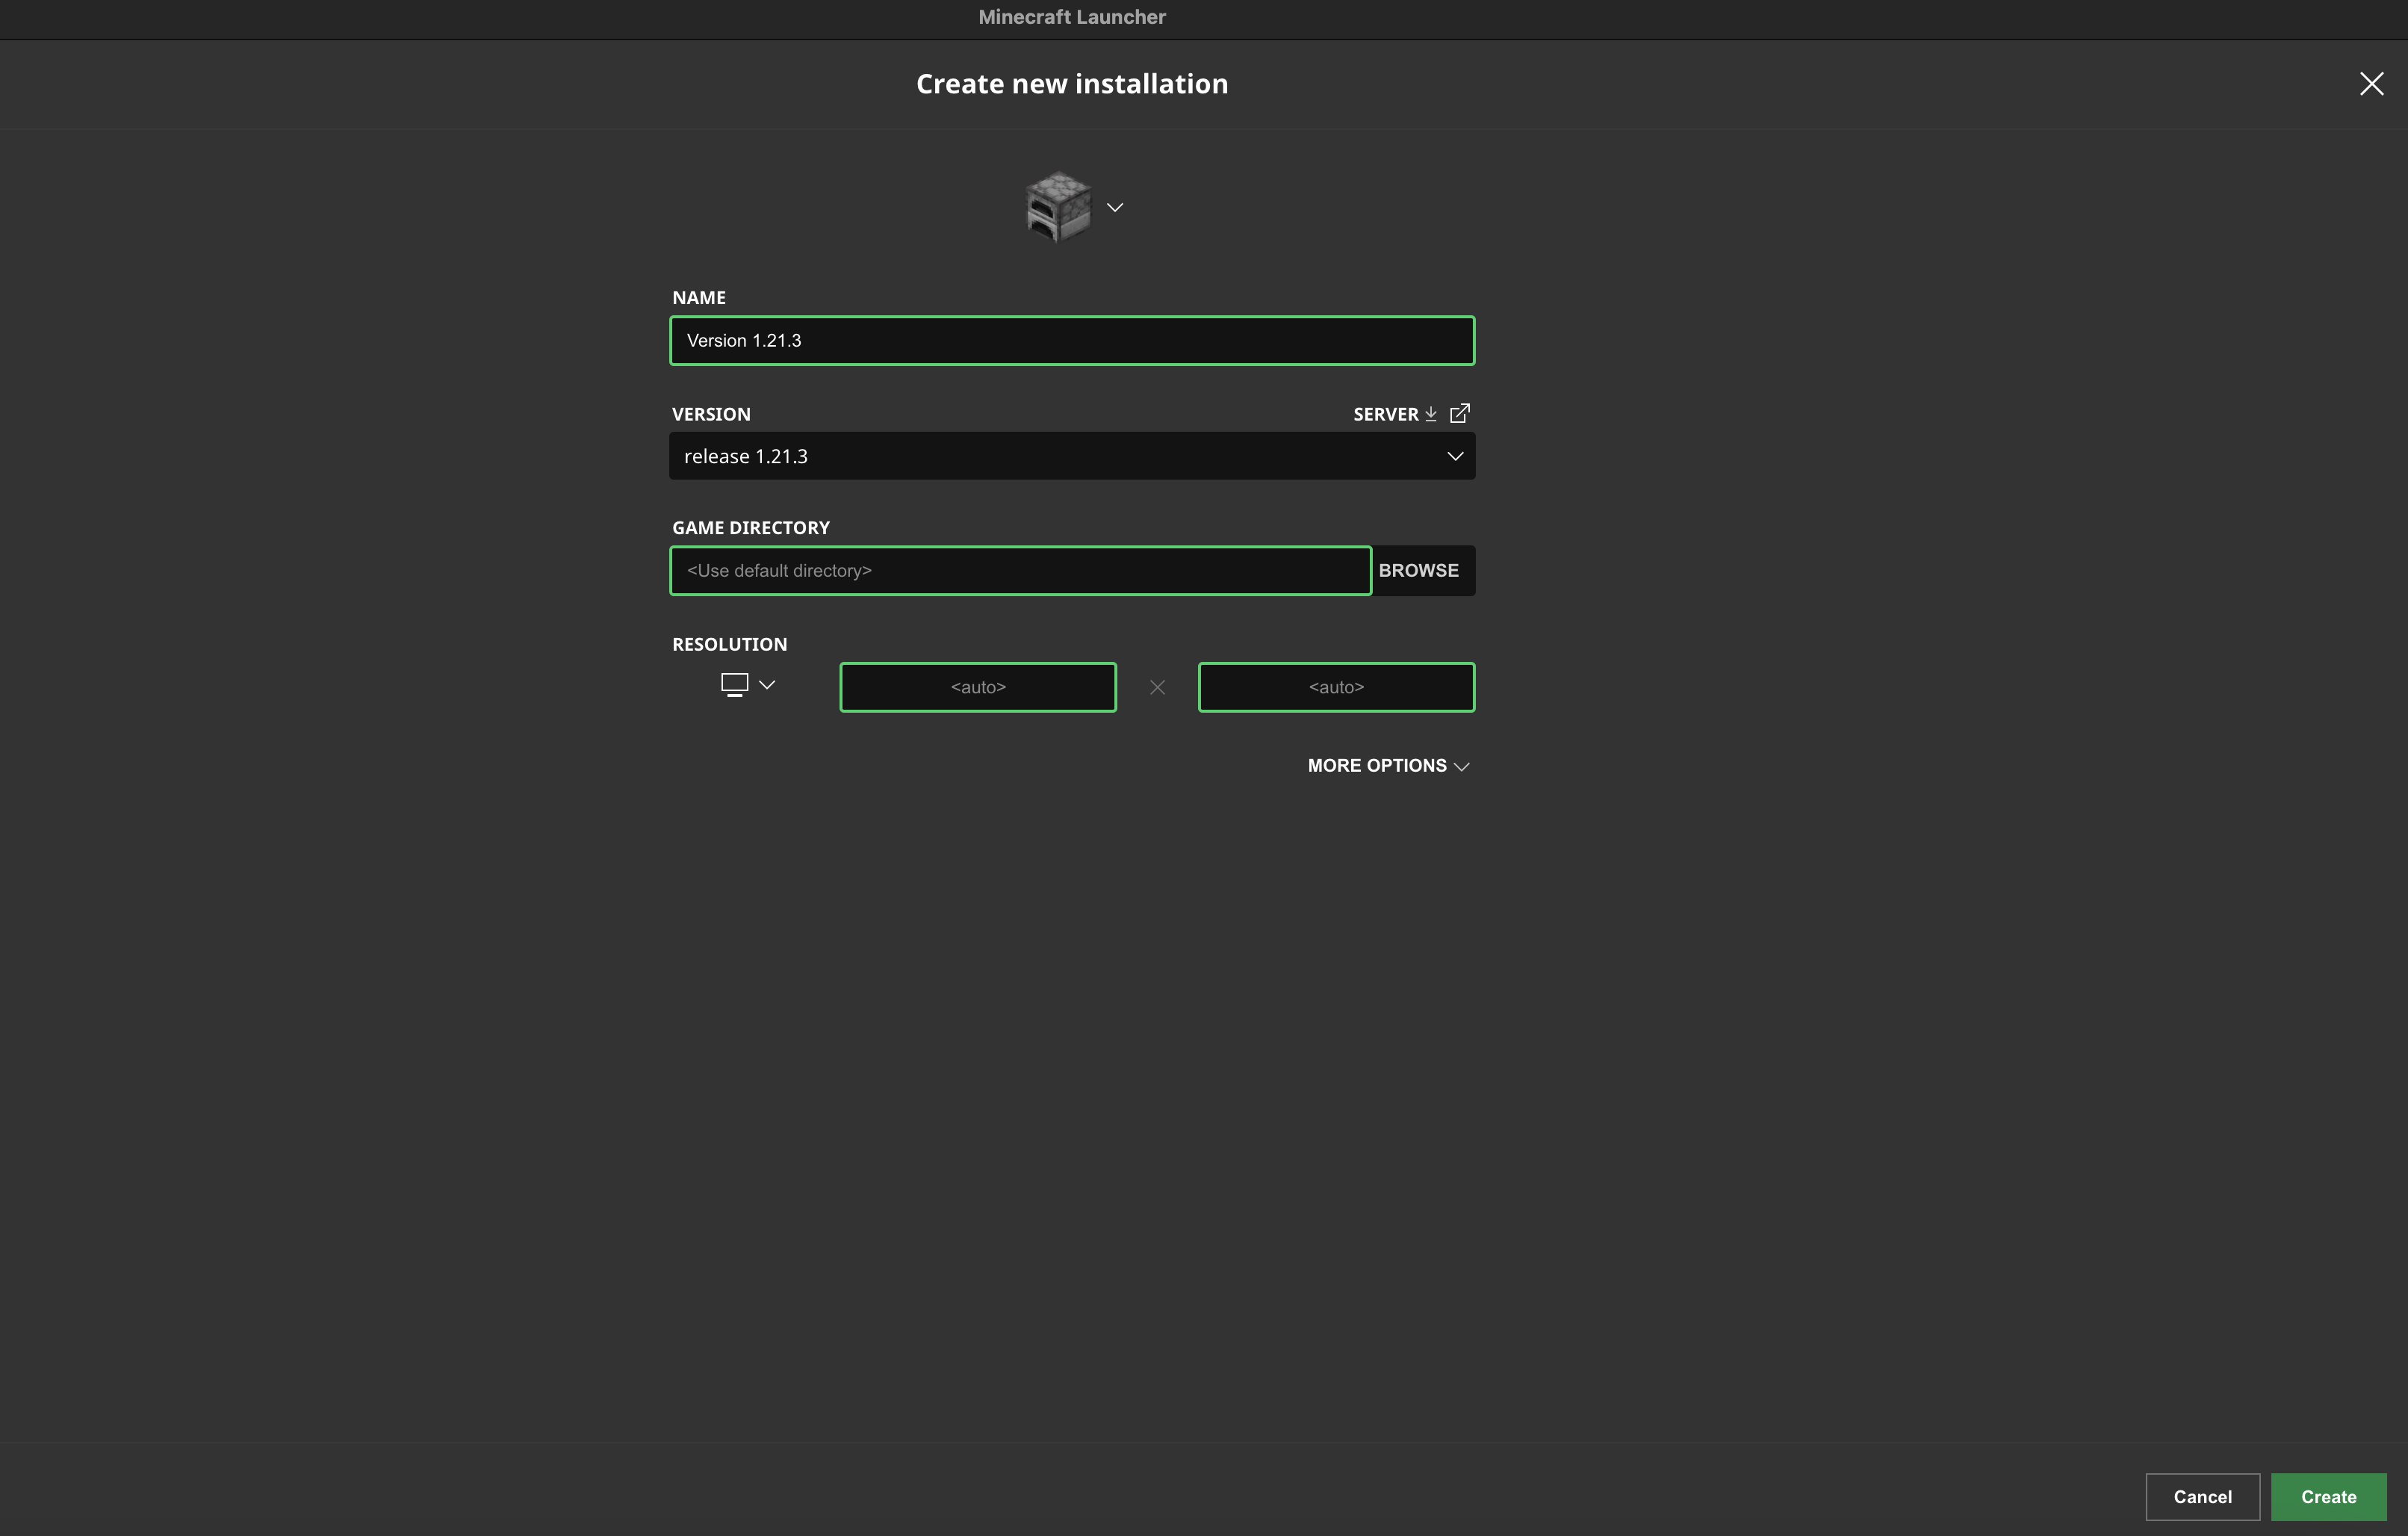Open the external link icon next to SERVER
This screenshot has width=2408, height=1536.
1460,413
